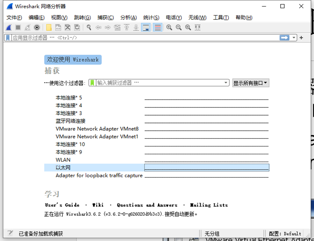Open the 统计(S) menu
This screenshot has width=314, height=241.
[151, 18]
